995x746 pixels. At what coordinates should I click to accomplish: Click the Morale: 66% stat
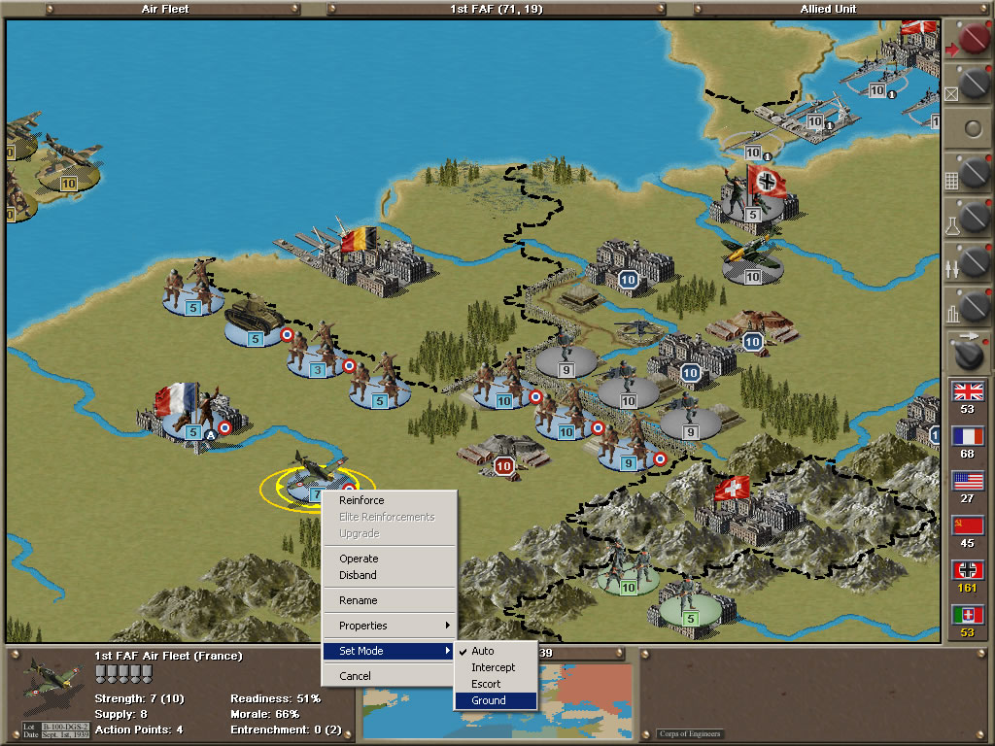point(264,714)
